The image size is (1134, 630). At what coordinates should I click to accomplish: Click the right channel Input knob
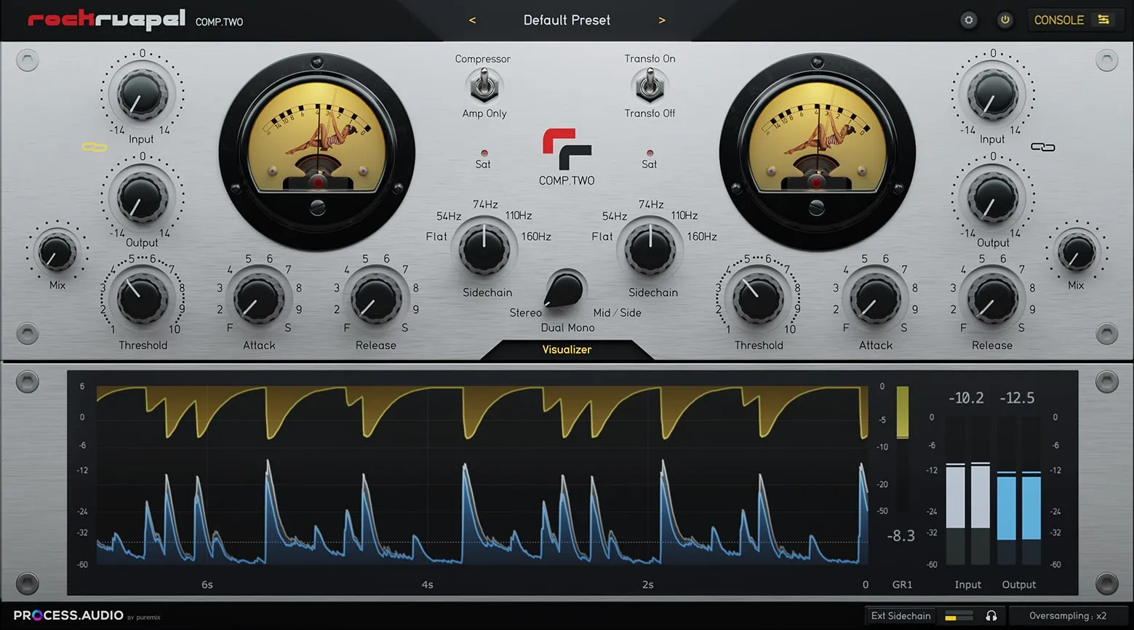[x=992, y=95]
